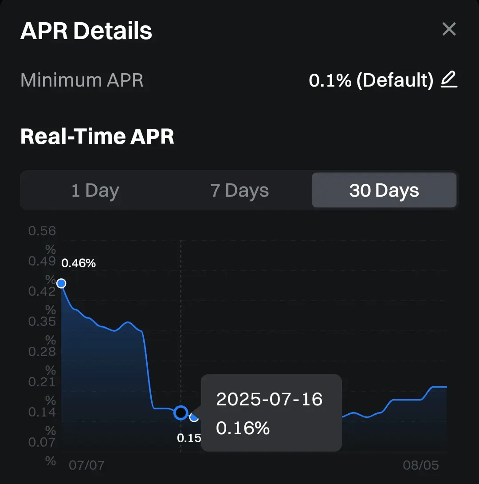This screenshot has width=479, height=484.
Task: Click the small blue dot above 0.15
Action: [x=194, y=417]
